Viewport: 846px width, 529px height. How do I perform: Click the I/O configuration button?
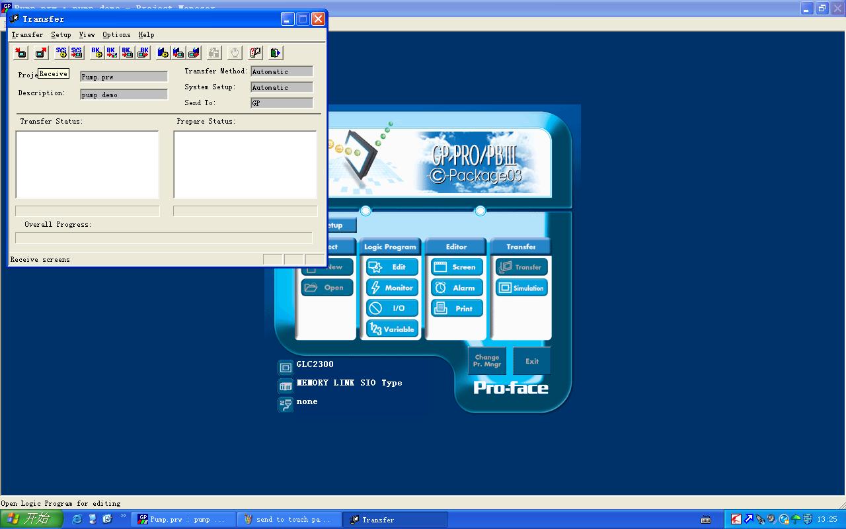(392, 308)
